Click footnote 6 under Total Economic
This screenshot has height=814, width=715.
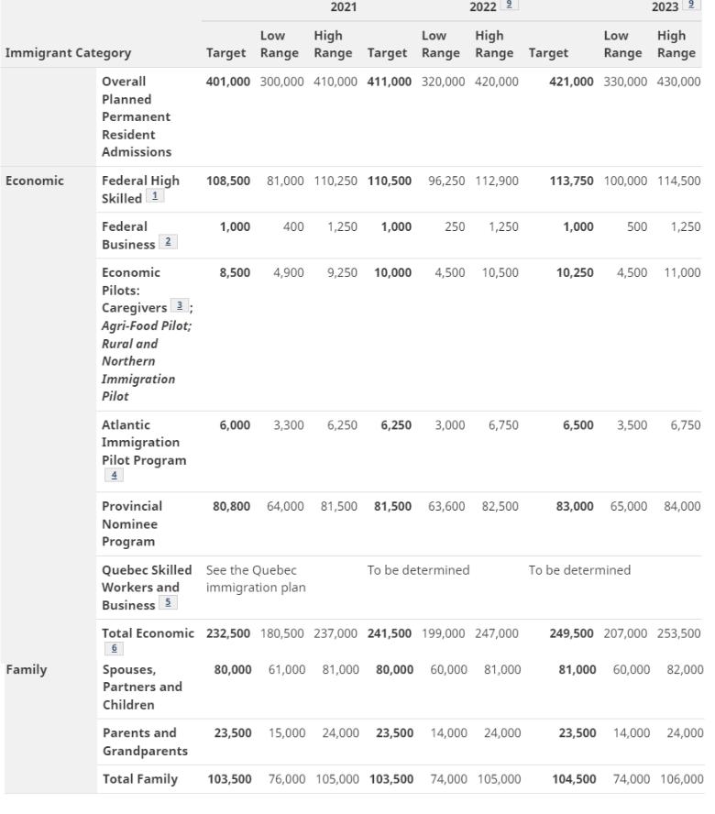coord(115,649)
